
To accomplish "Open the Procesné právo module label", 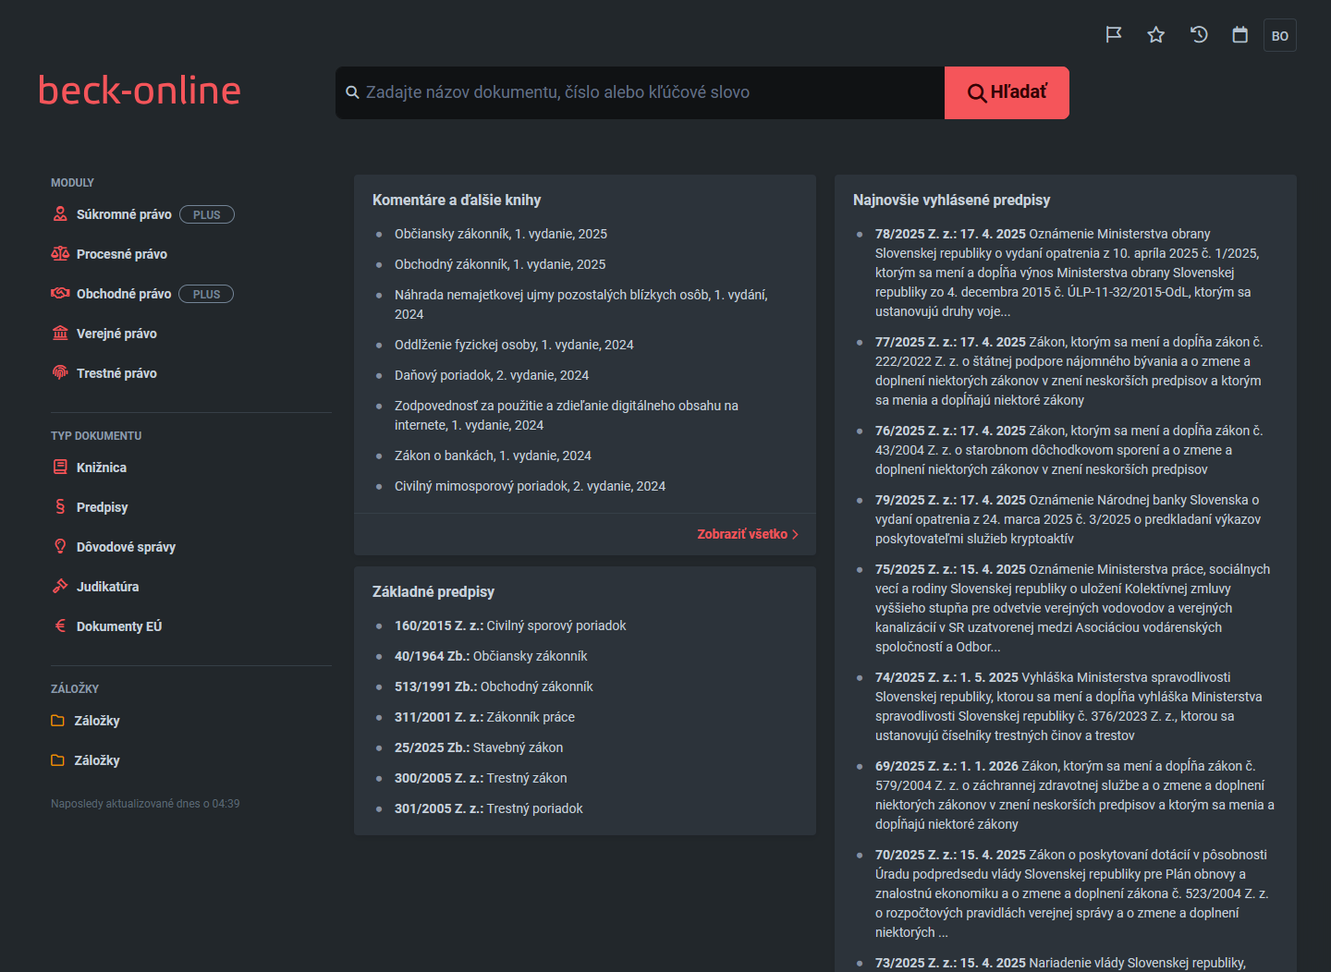I will coord(122,254).
